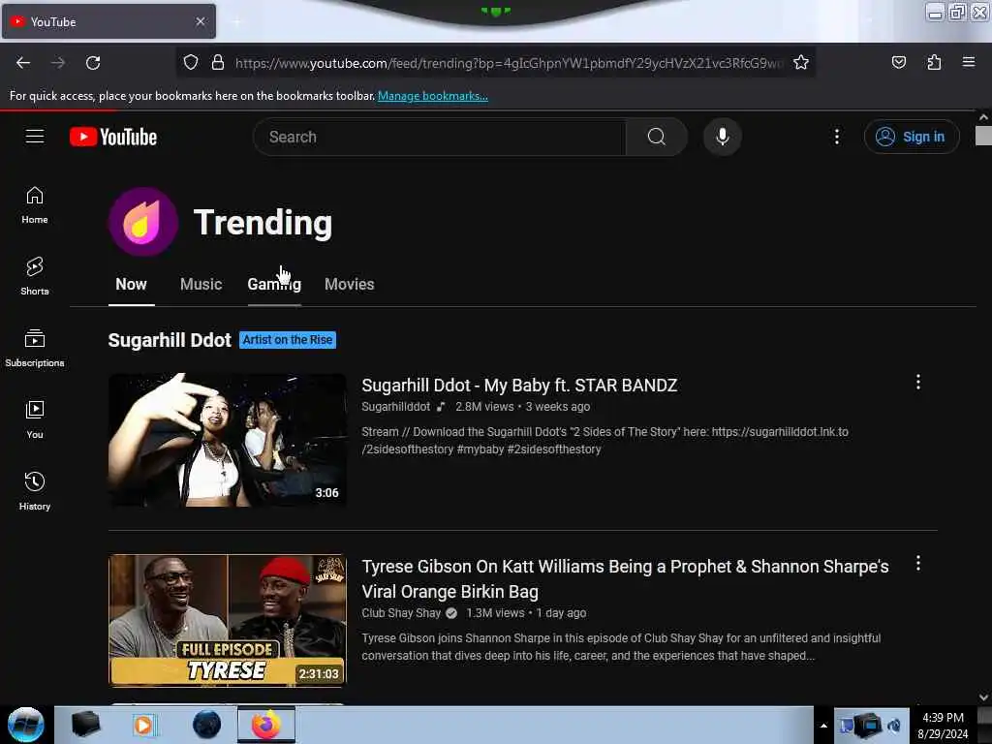Click the site security padlock icon

tap(218, 62)
